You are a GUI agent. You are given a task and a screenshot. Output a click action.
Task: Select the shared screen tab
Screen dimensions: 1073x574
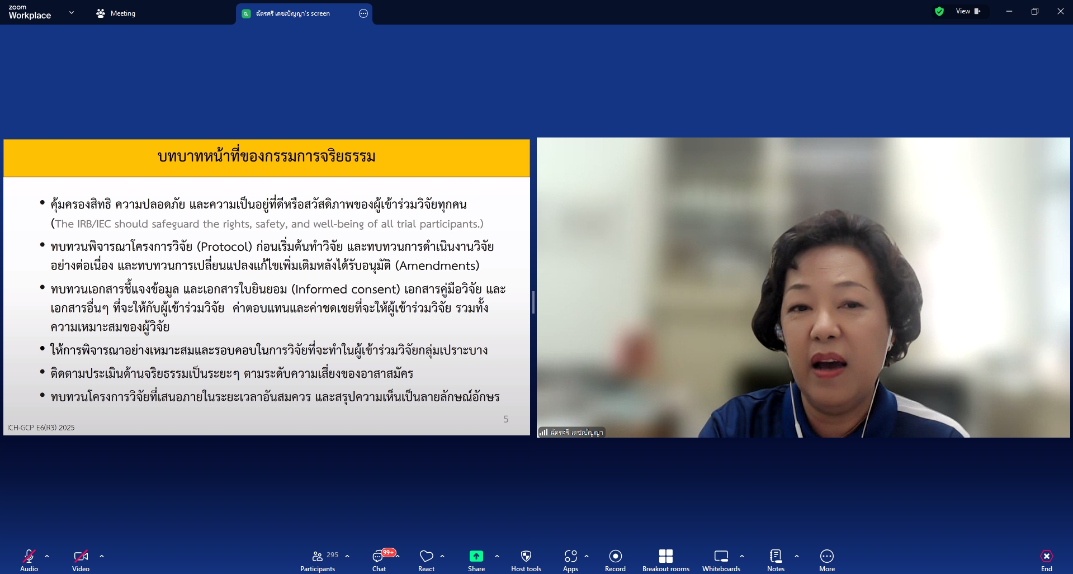tap(293, 13)
